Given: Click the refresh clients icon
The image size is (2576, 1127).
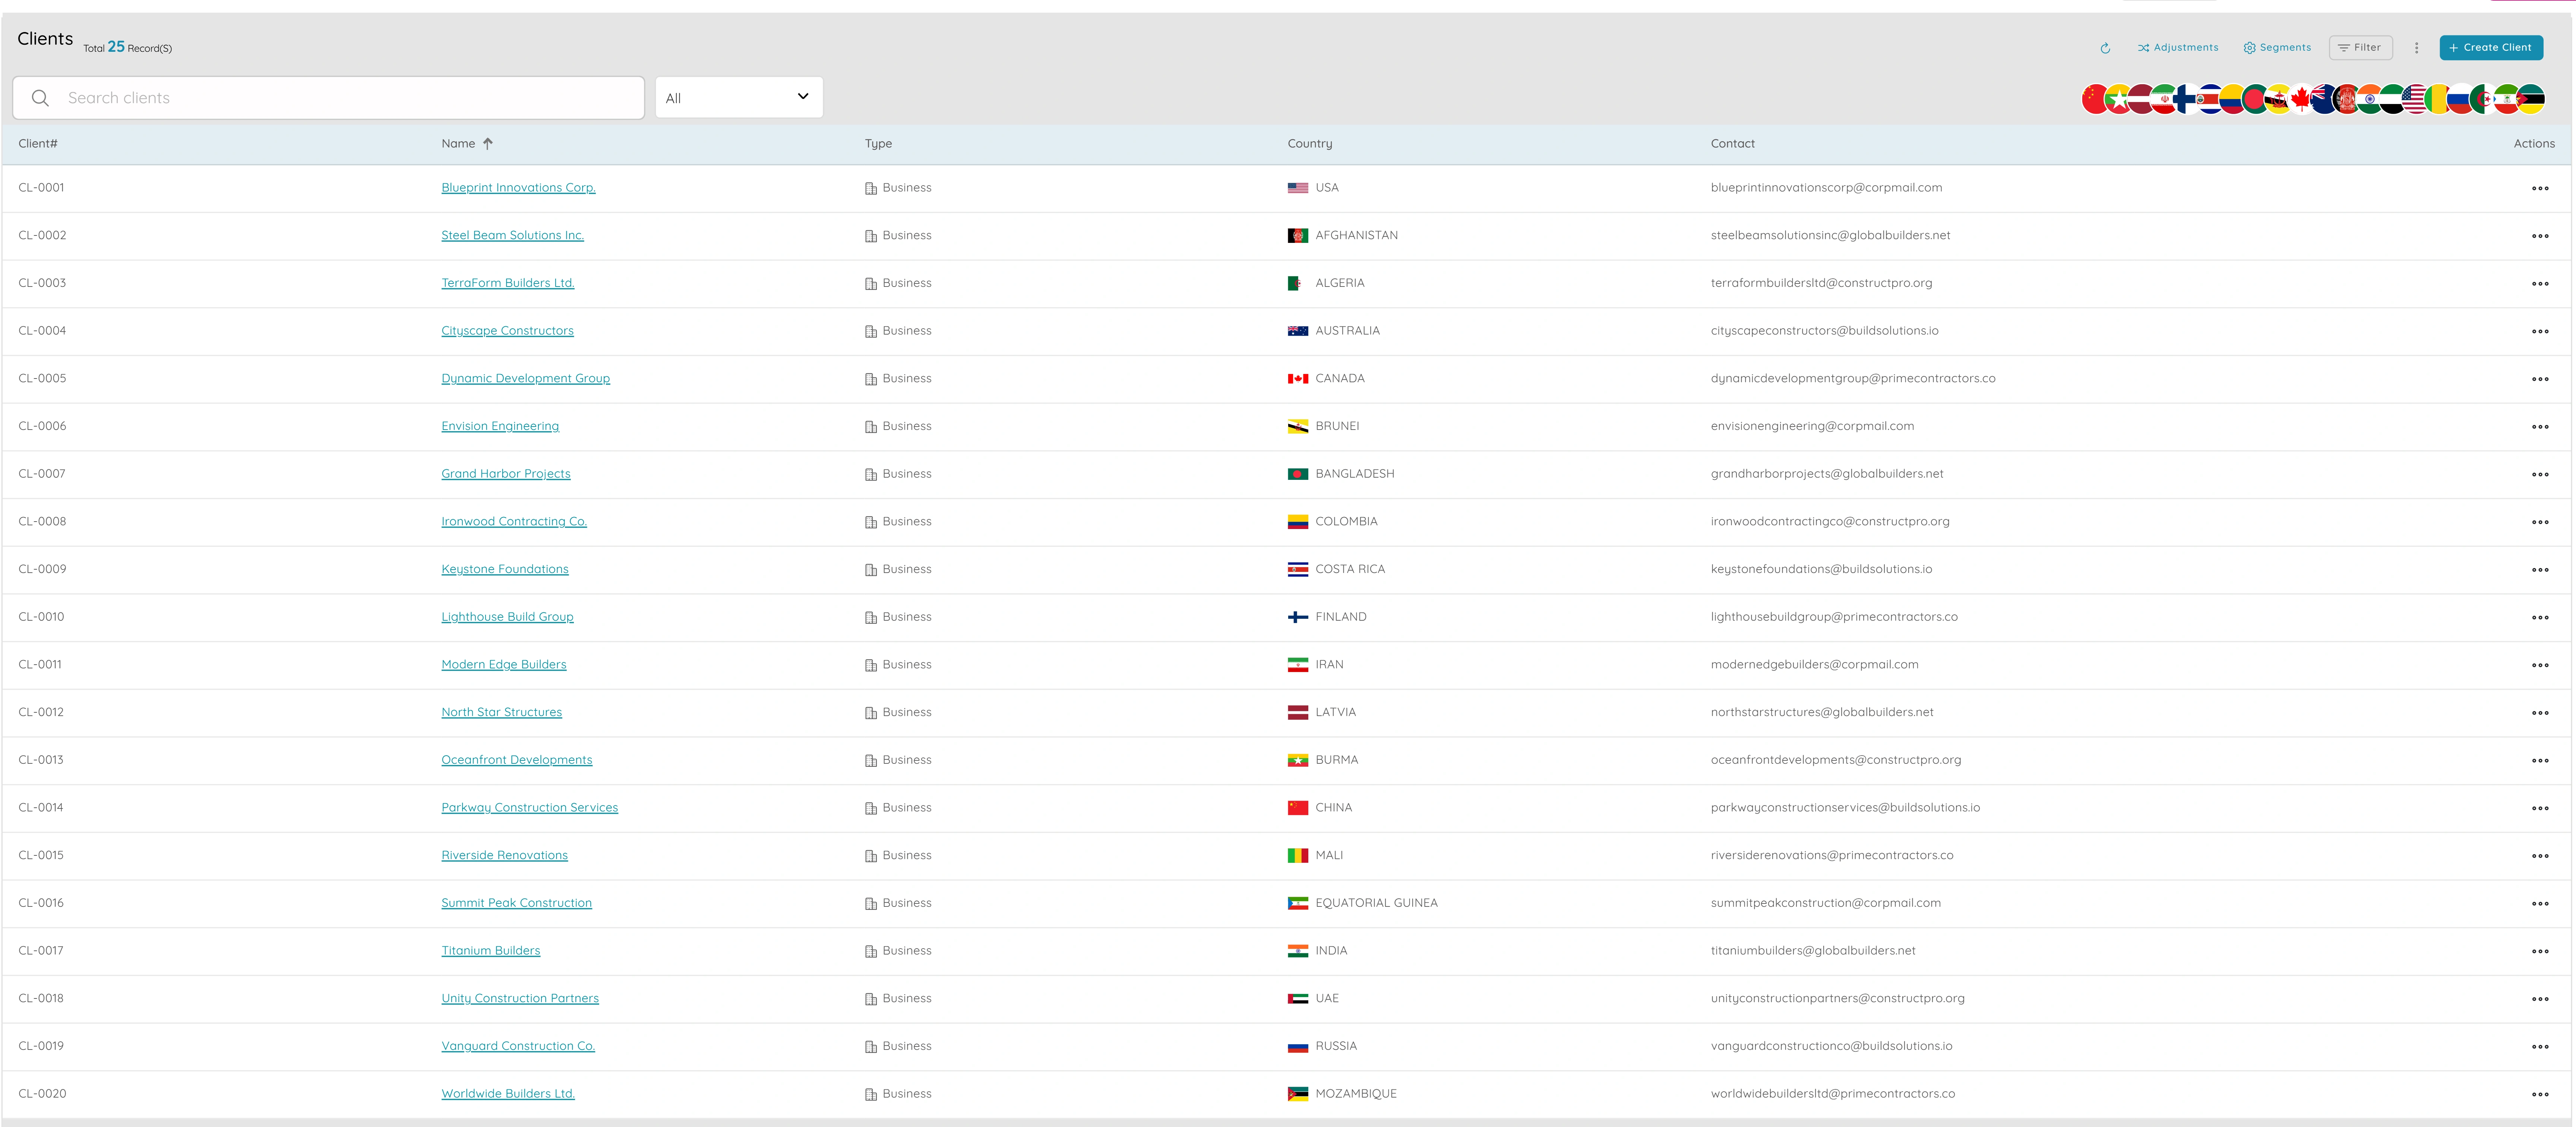Looking at the screenshot, I should (x=2105, y=48).
